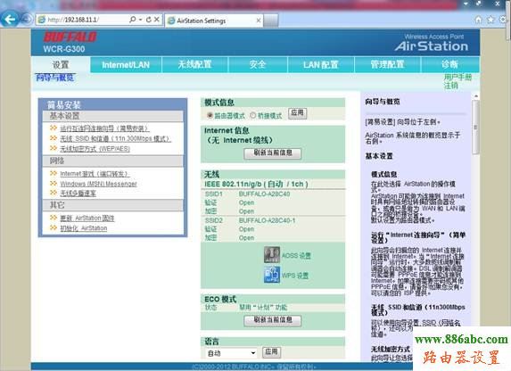The height and width of the screenshot is (371, 511).
Task: Open the Windows (MSN) Messenger link
Action: pyautogui.click(x=98, y=184)
